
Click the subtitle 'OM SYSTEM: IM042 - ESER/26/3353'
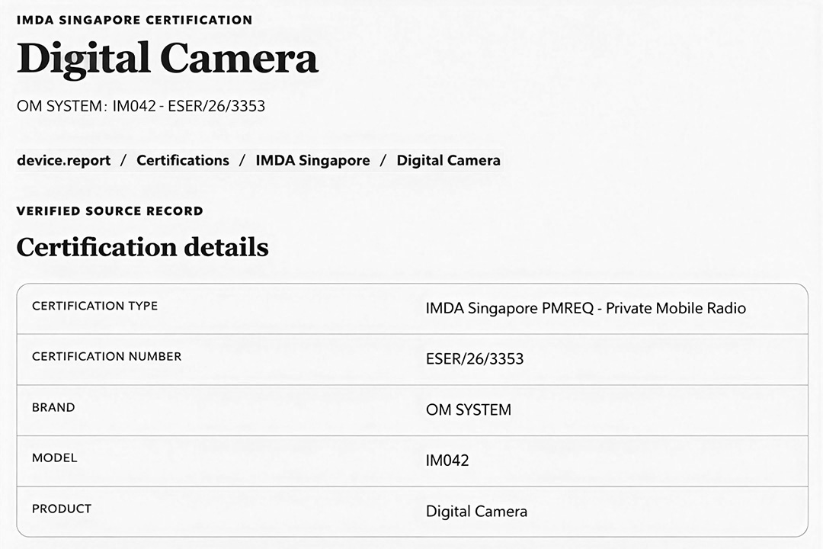(x=141, y=106)
